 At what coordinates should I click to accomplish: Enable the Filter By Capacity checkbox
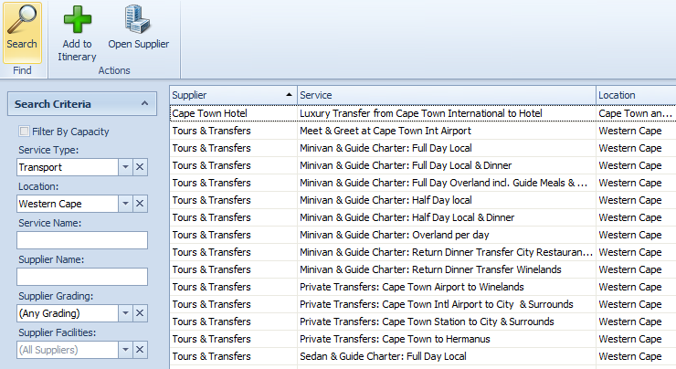pos(24,132)
